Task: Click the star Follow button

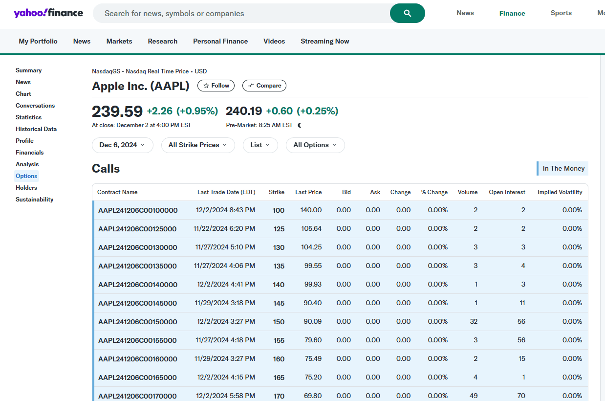Action: (x=216, y=86)
